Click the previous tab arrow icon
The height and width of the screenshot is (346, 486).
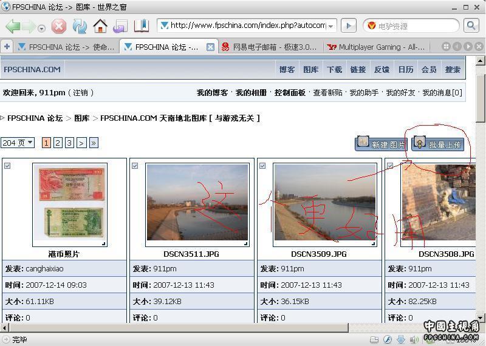coord(457,47)
